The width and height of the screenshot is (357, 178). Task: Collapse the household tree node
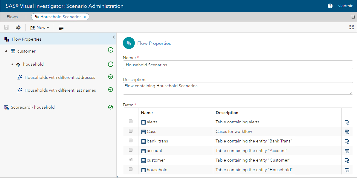12,65
